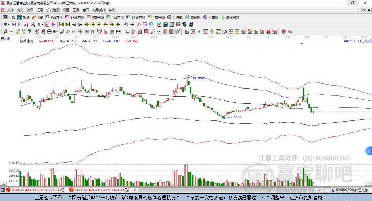Click the 600706 曲江文旅 stock label

(357, 41)
